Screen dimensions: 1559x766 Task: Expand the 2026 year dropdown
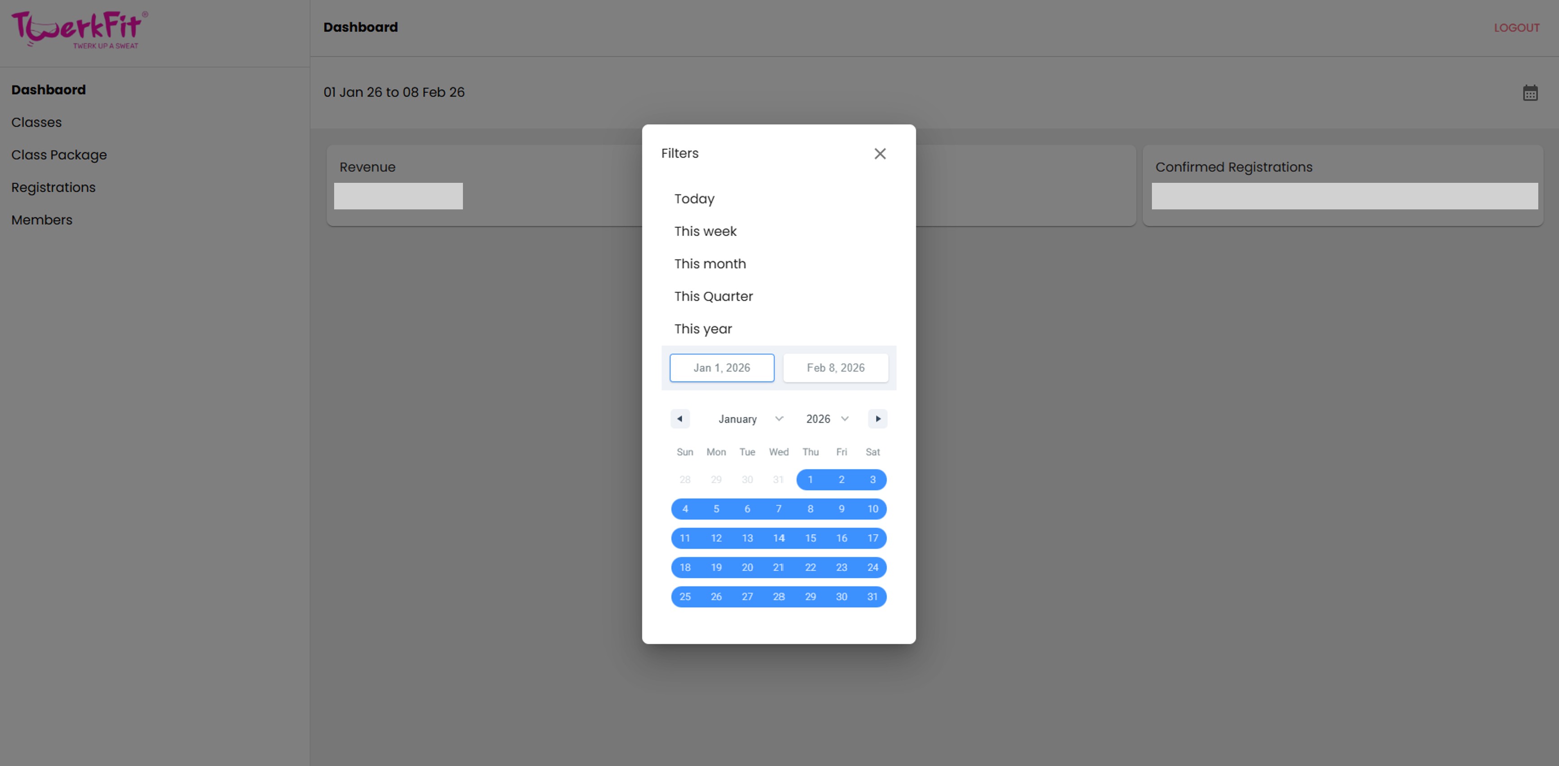coord(827,419)
